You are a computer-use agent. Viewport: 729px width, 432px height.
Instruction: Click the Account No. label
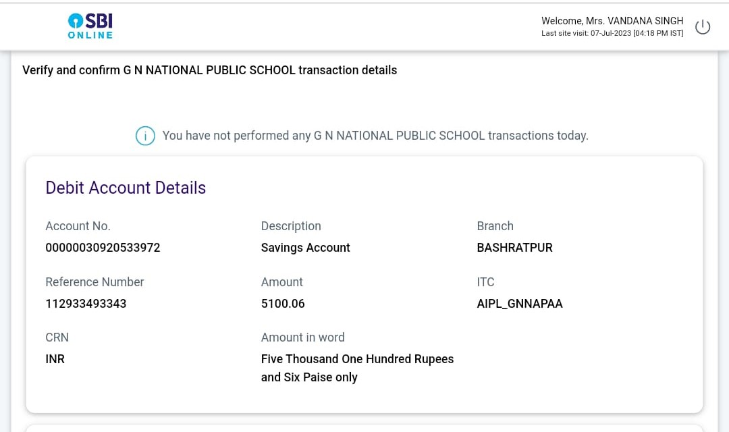click(78, 226)
